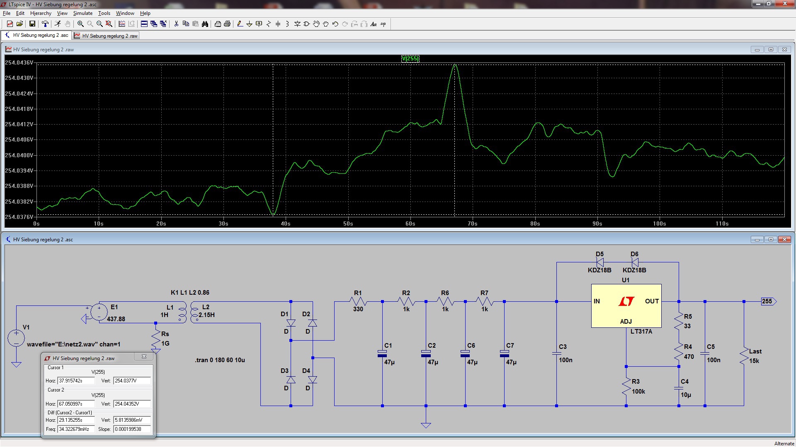The image size is (796, 447).
Task: Click the Run simulation icon
Action: click(x=58, y=24)
